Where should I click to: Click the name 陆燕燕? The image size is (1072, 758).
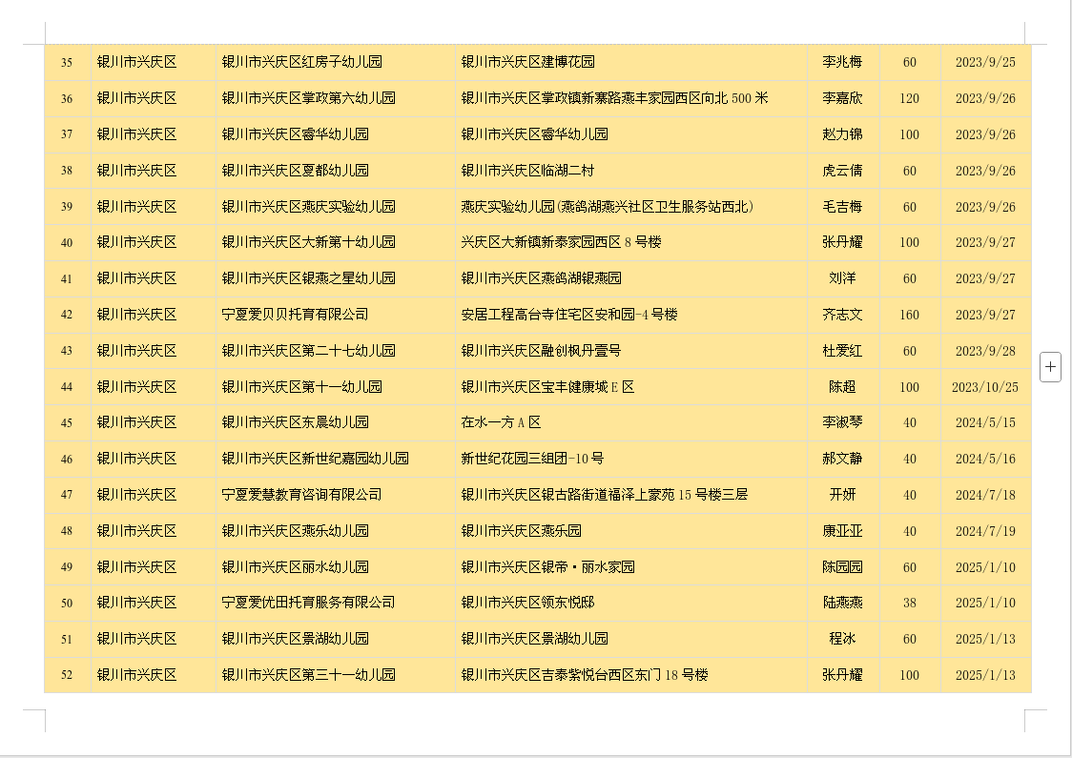click(x=842, y=604)
